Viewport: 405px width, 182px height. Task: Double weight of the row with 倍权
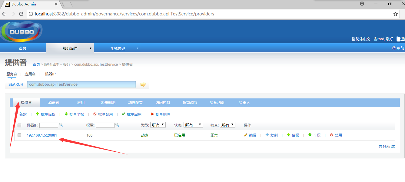[x=293, y=135]
